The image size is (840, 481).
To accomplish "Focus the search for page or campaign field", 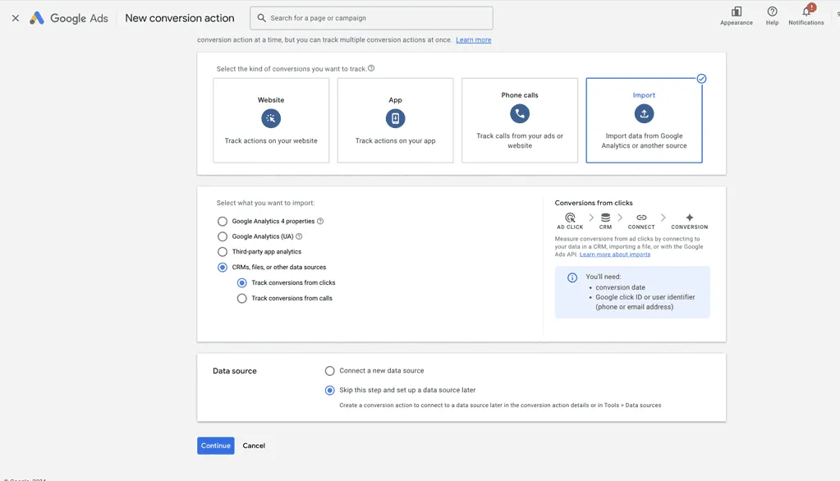I will 371,18.
